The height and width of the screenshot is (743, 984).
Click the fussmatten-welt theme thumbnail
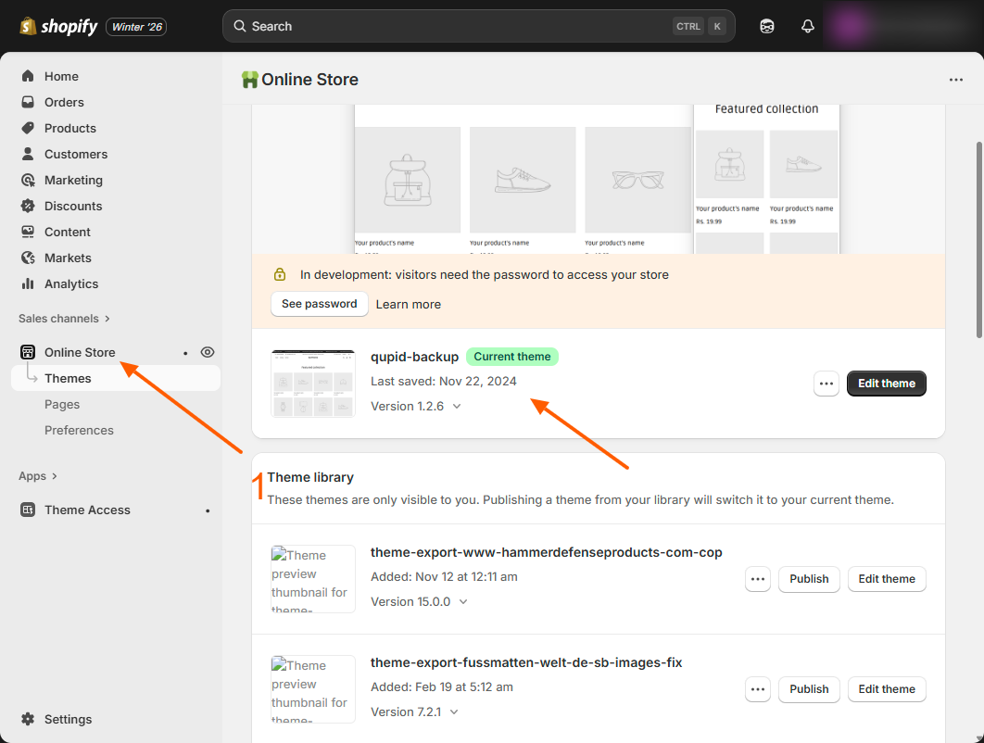[x=313, y=689]
